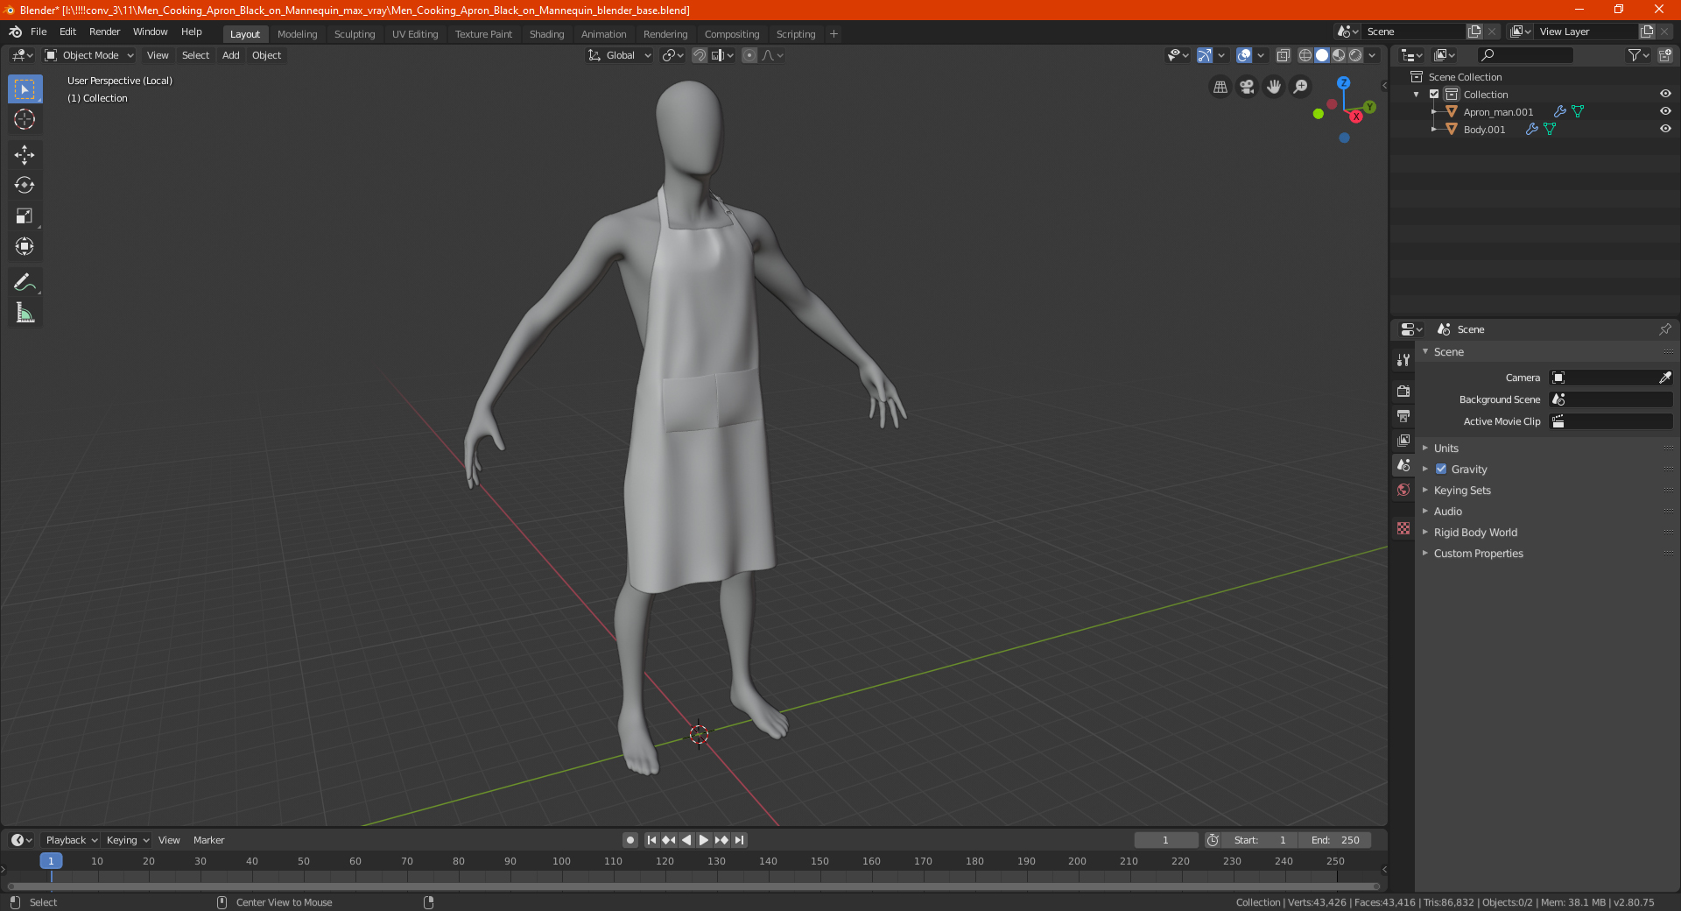
Task: Select the Measure tool
Action: point(25,314)
